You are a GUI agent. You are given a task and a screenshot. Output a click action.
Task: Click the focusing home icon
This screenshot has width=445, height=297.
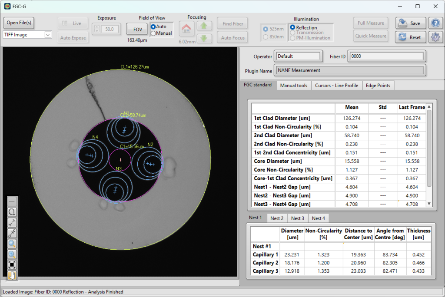coord(186,29)
